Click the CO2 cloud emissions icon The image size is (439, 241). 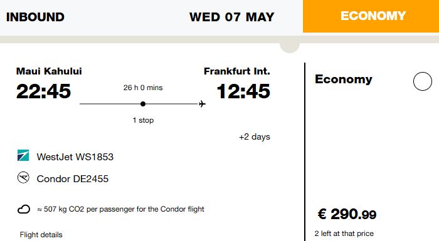tap(24, 209)
